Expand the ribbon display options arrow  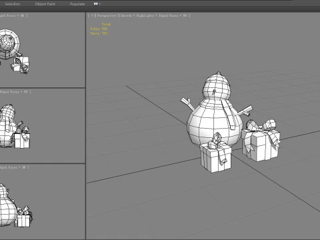point(100,4)
